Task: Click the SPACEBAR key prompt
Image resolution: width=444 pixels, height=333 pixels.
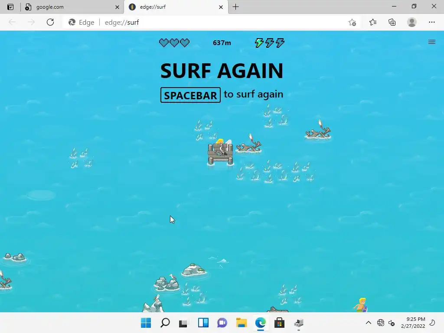Action: click(190, 95)
